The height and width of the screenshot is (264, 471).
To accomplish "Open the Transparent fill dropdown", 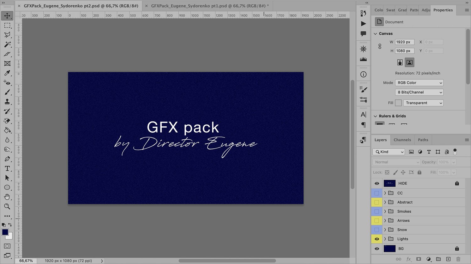I will coord(423,103).
